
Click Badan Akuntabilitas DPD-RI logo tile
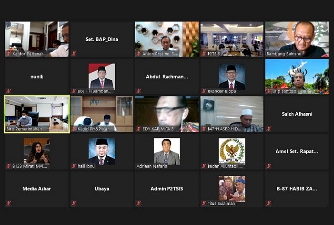click(232, 151)
